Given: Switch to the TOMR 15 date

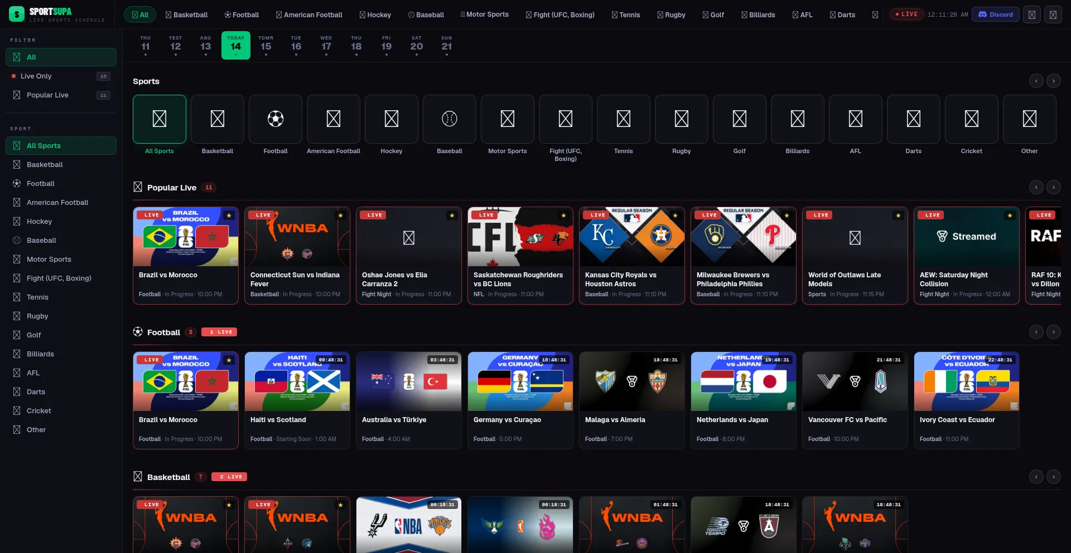Looking at the screenshot, I should (x=266, y=45).
